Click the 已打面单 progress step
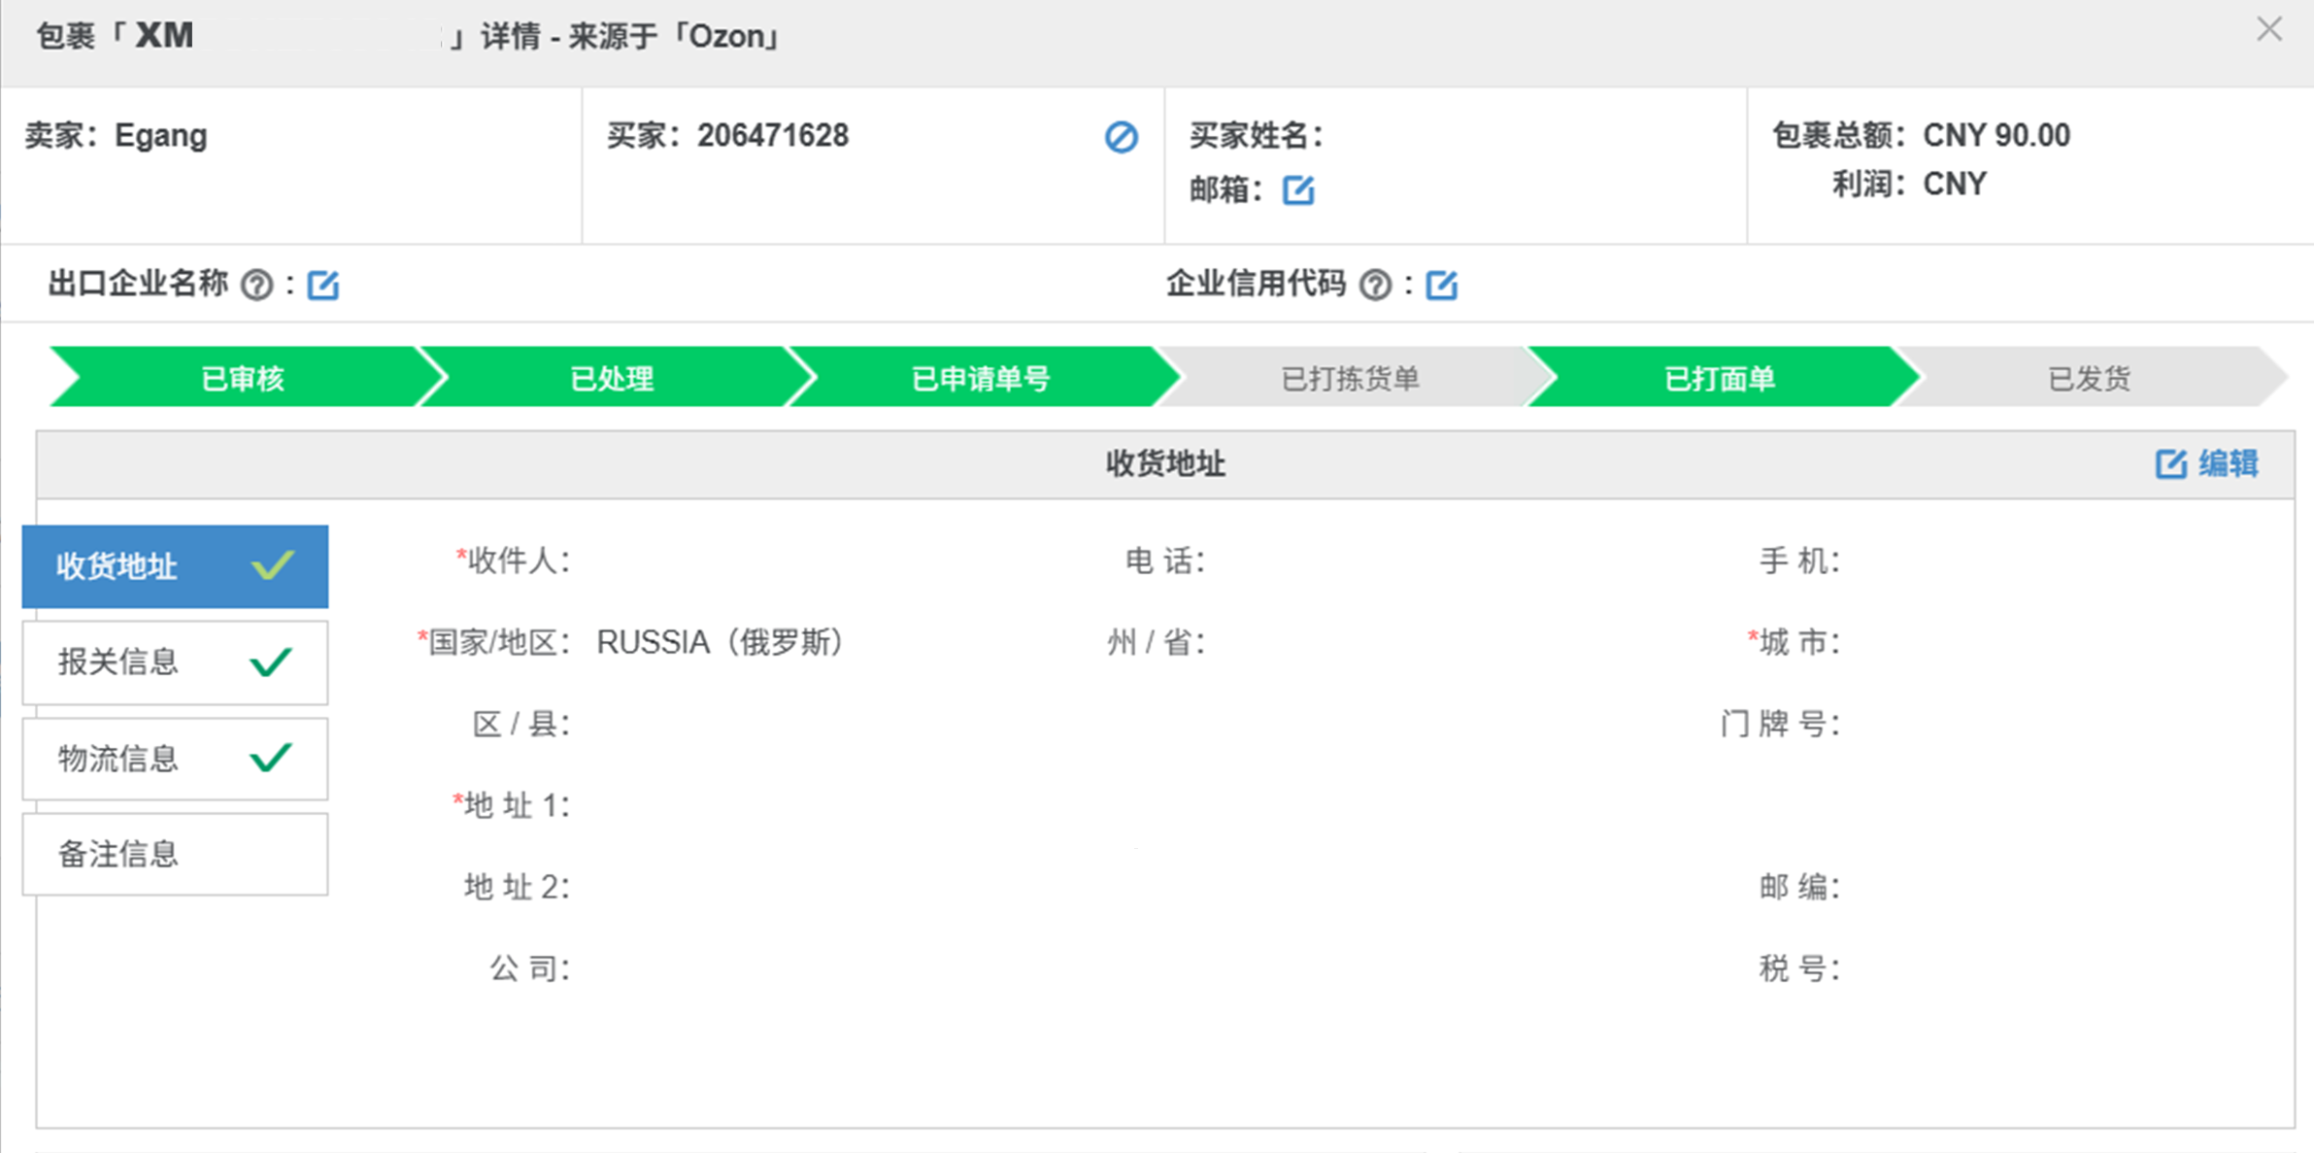Screen dimensions: 2314x1153 point(1719,378)
